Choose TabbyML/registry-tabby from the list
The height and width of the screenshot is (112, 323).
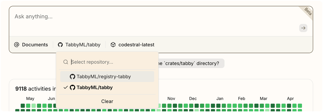tap(107, 76)
